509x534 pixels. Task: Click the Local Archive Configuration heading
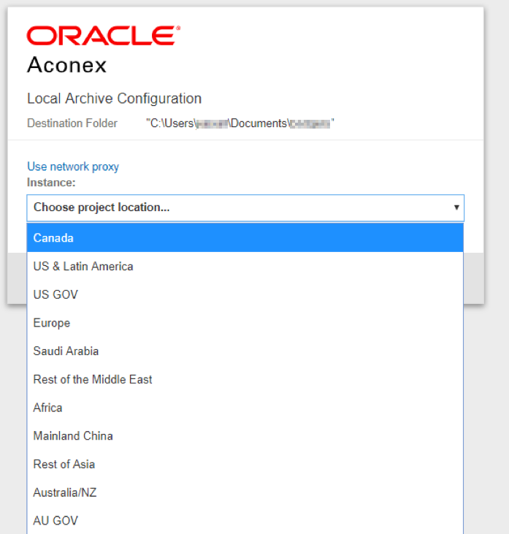115,99
